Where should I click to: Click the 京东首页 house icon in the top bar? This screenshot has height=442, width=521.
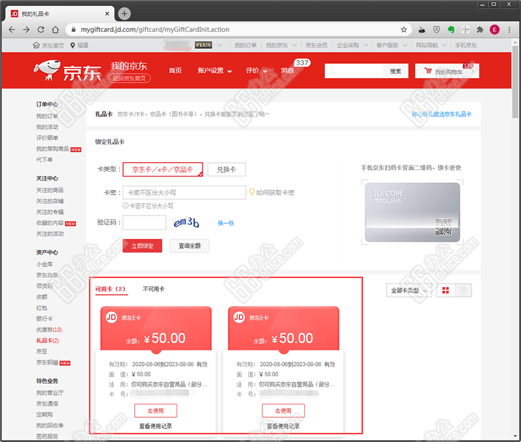[x=36, y=45]
